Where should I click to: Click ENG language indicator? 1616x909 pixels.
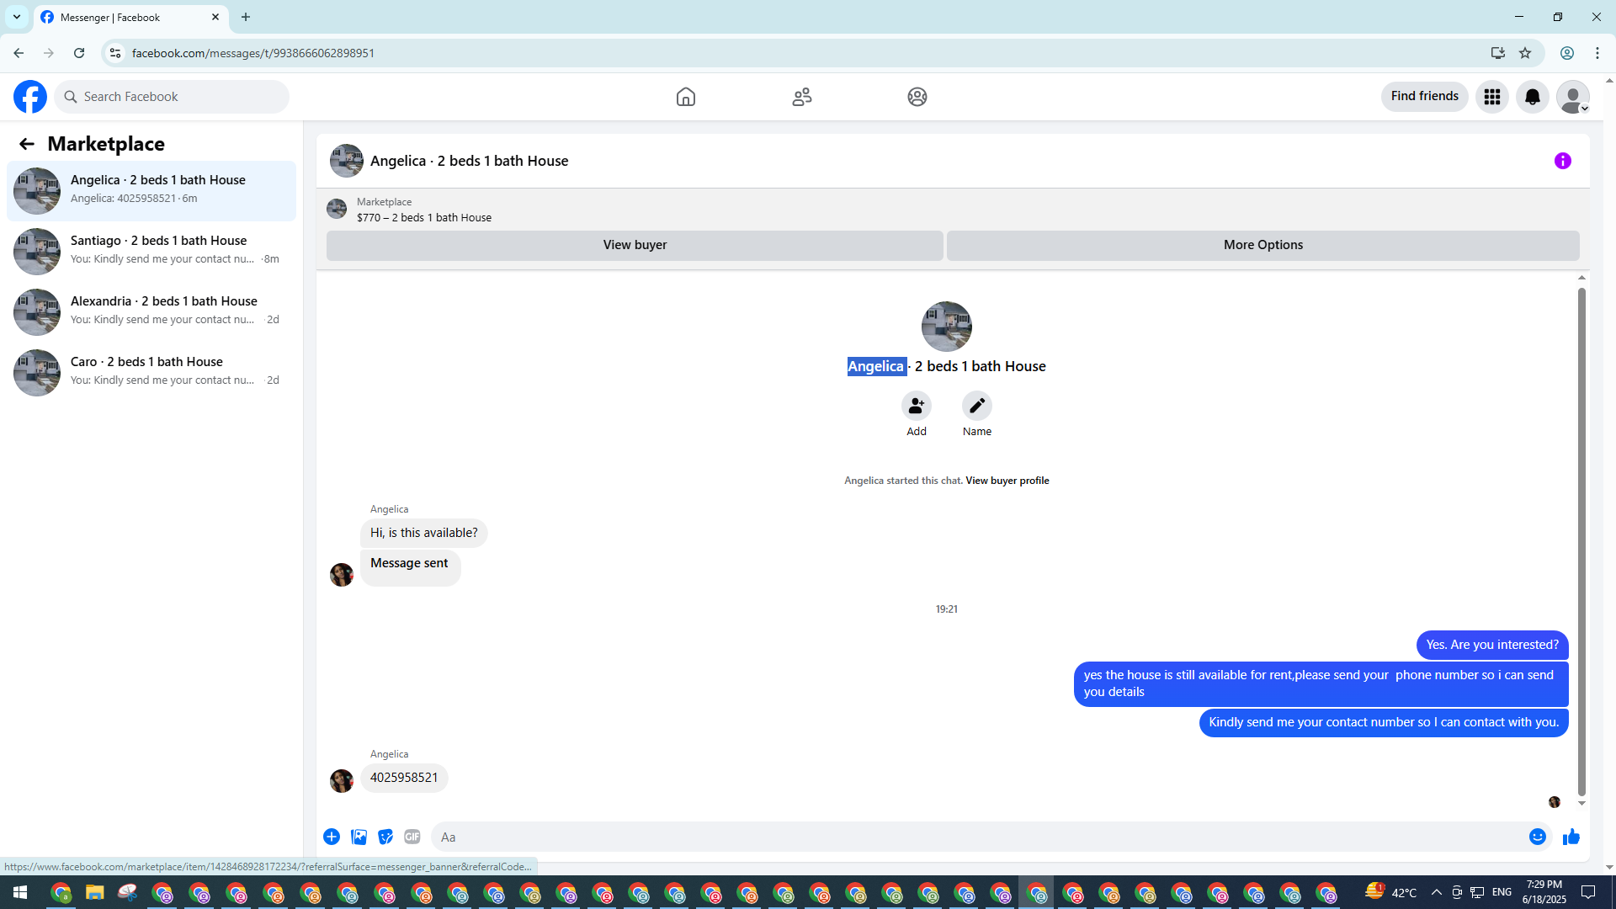click(x=1502, y=892)
